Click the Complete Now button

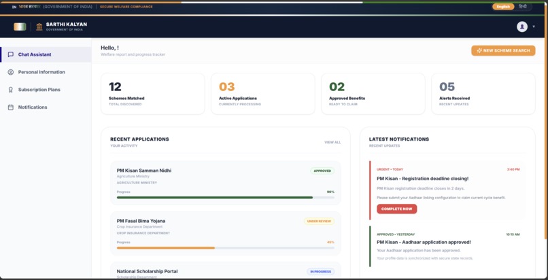click(x=396, y=209)
